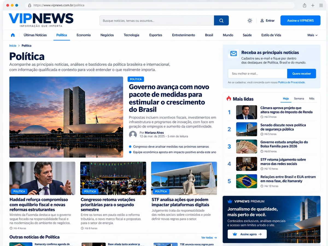
Task: Click the home icon in navigation bar
Action: (x=13, y=35)
